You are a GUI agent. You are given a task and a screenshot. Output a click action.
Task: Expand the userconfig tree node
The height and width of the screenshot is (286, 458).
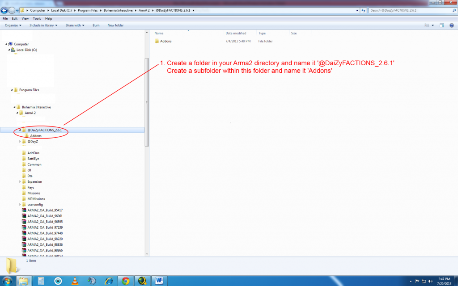click(x=20, y=205)
